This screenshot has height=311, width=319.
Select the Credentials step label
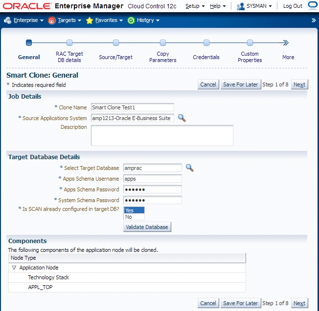point(206,57)
